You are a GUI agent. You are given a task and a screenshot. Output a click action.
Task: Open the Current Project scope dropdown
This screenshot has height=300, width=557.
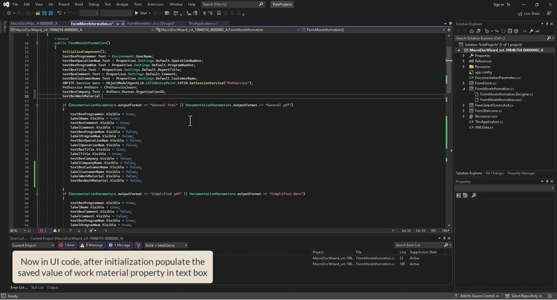tap(32, 245)
